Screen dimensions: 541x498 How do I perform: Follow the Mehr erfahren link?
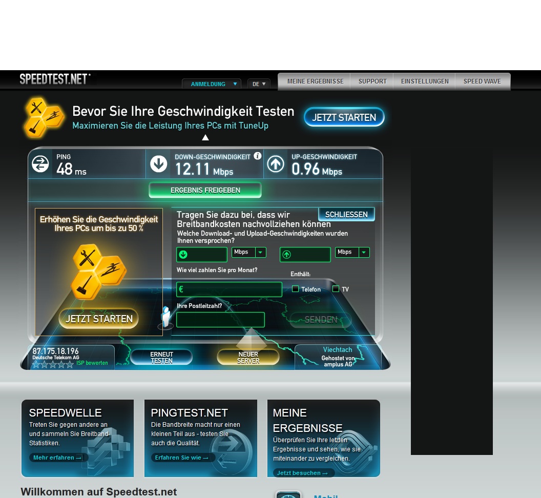[x=57, y=458]
